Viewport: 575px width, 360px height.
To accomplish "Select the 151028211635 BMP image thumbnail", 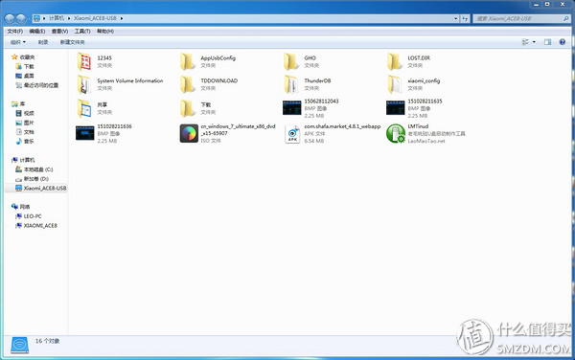I will point(395,107).
